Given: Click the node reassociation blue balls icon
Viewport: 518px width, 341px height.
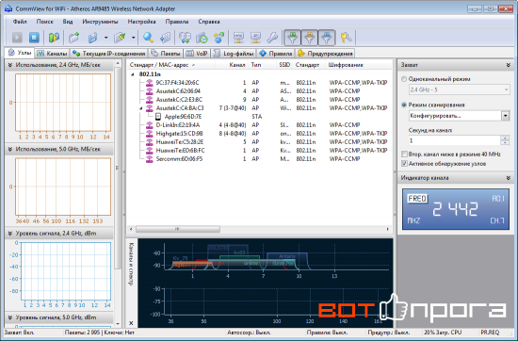Looking at the screenshot, I should [x=219, y=38].
